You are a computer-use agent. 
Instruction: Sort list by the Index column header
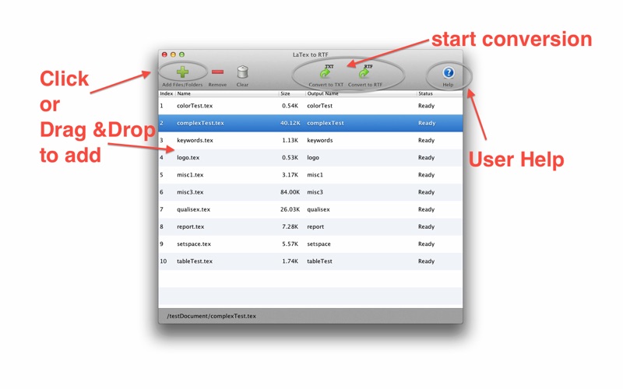[x=167, y=93]
